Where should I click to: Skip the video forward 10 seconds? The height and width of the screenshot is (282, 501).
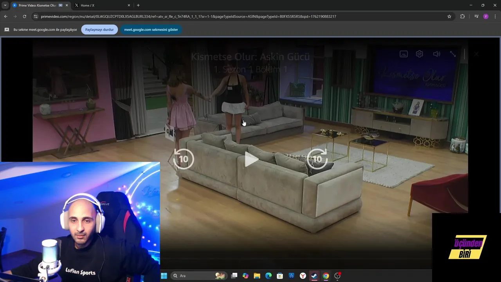pos(317,159)
